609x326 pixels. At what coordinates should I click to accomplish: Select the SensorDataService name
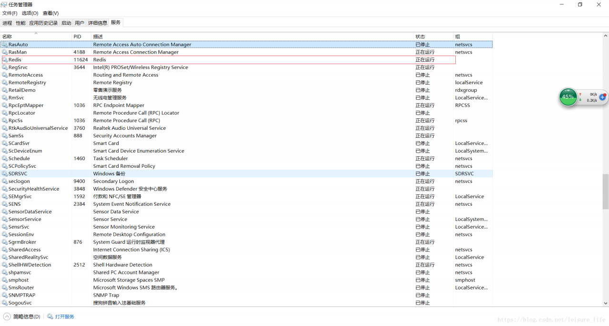click(x=30, y=211)
